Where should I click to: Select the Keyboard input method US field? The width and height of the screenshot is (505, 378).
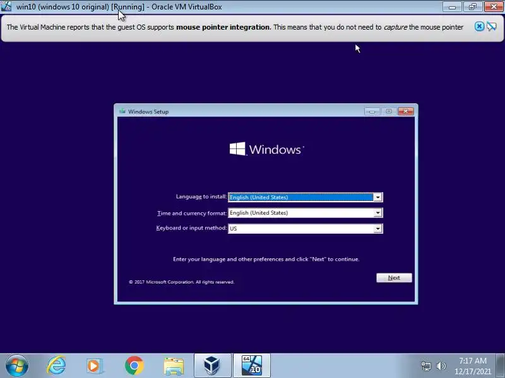click(306, 229)
